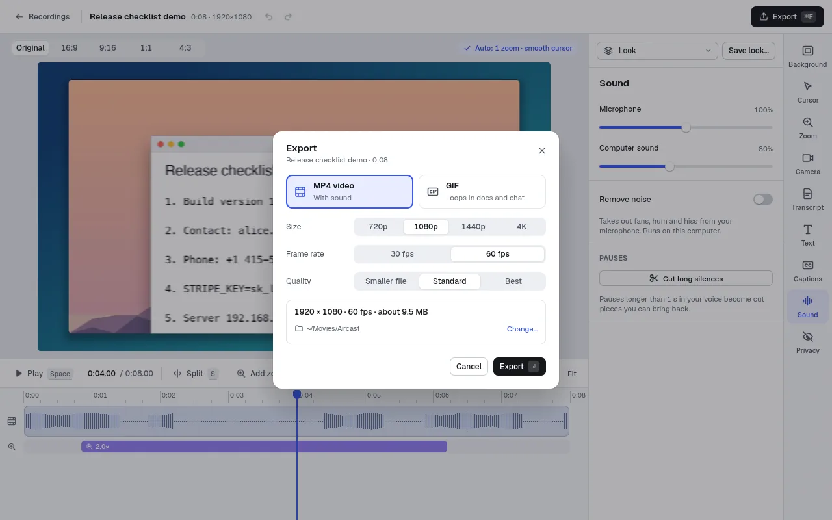
Task: Open the Cursor settings panel
Action: (x=807, y=93)
